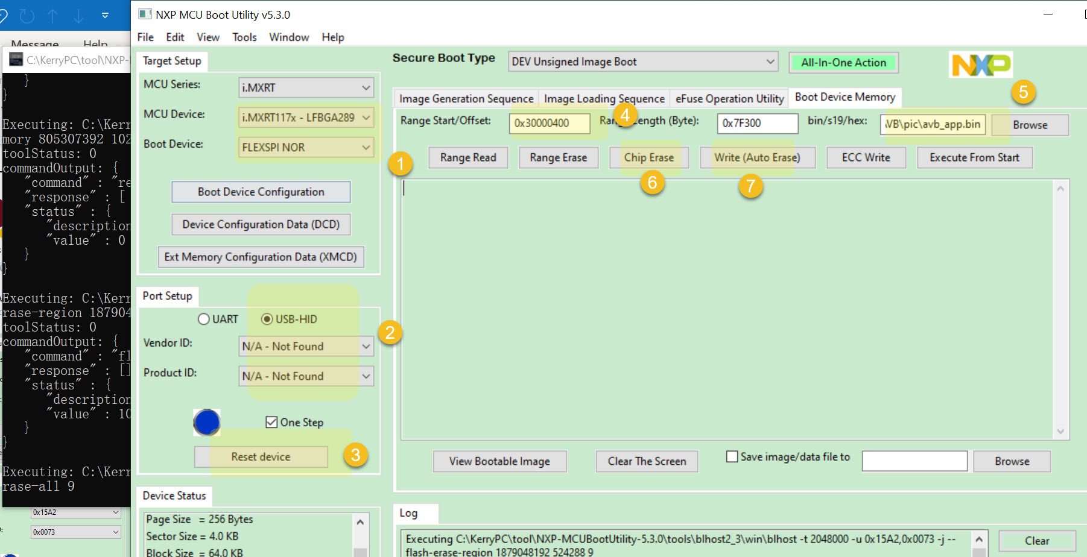Viewport: 1087px width, 557px height.
Task: Uncheck the One Step checkbox
Action: click(271, 421)
